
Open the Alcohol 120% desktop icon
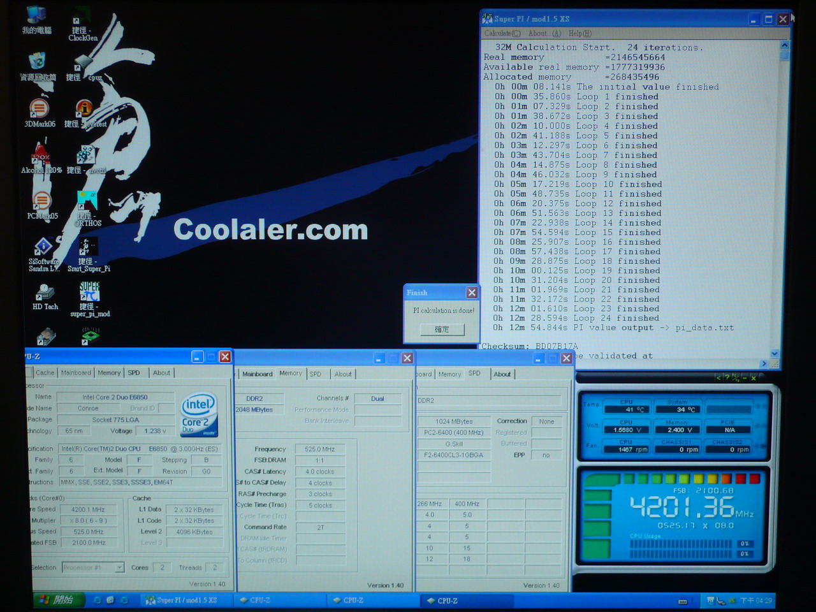click(x=41, y=159)
